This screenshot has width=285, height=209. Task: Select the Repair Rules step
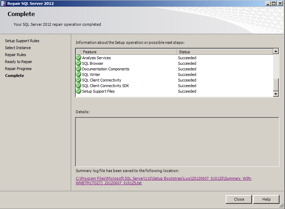pyautogui.click(x=15, y=55)
